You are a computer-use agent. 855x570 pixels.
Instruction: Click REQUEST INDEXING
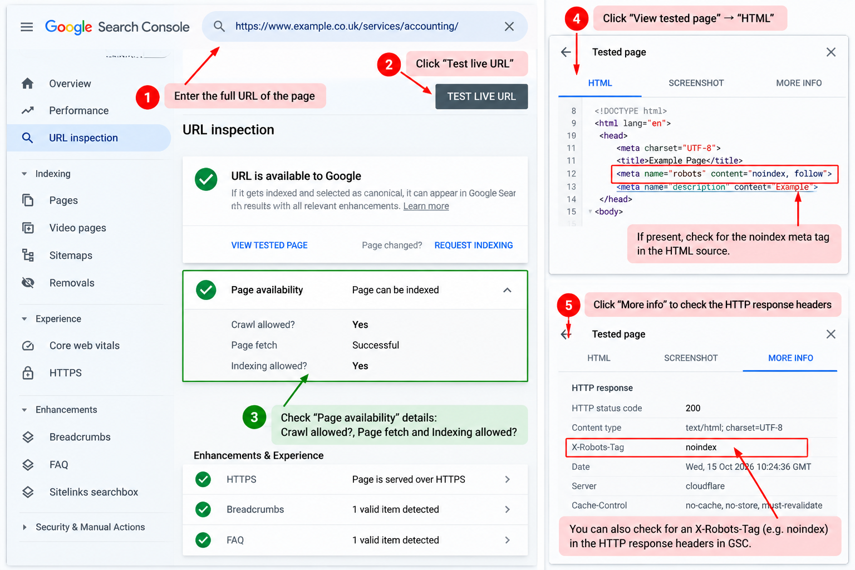474,245
